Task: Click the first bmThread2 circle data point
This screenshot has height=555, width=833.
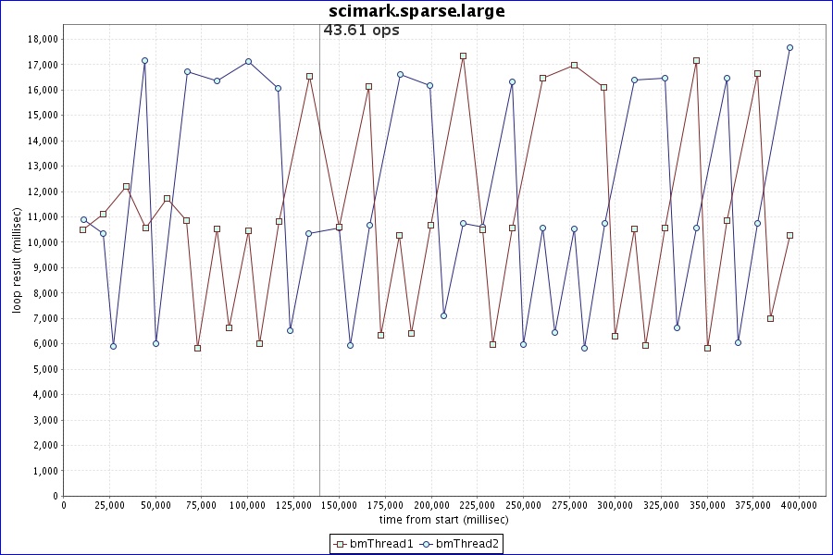Action: pyautogui.click(x=83, y=219)
